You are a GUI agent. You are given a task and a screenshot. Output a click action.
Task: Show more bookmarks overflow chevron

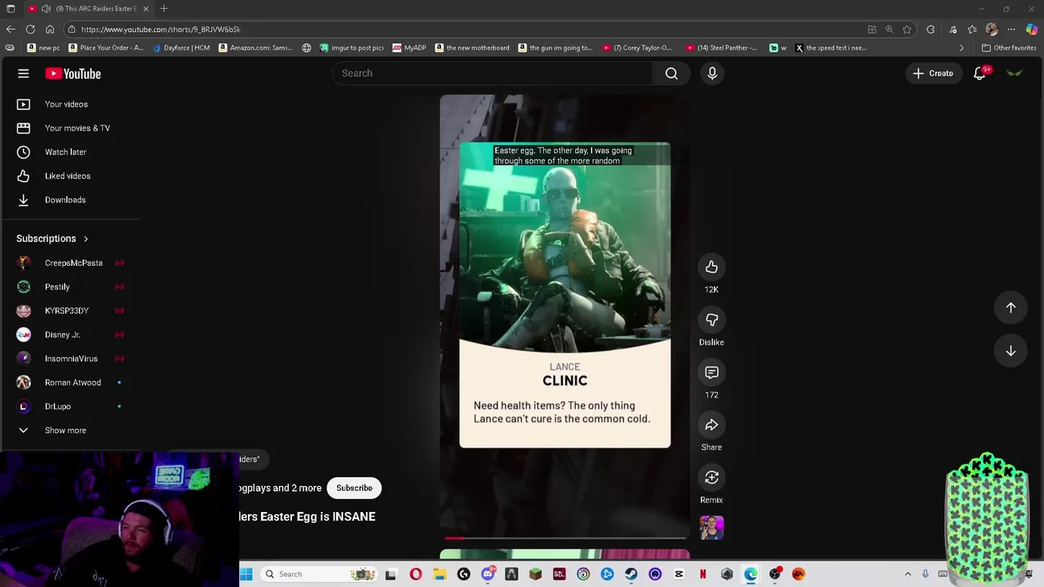point(961,48)
